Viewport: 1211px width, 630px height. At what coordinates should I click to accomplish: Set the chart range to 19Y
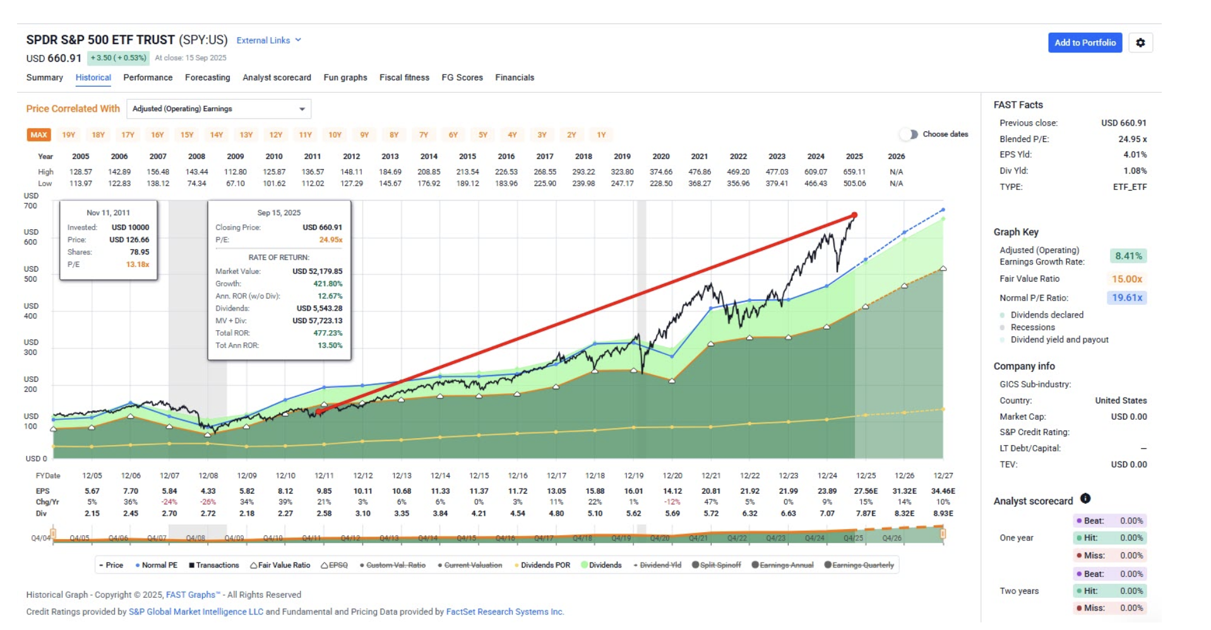tap(69, 135)
